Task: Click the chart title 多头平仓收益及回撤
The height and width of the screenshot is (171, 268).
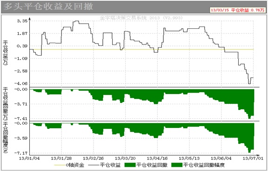Action: pos(48,6)
